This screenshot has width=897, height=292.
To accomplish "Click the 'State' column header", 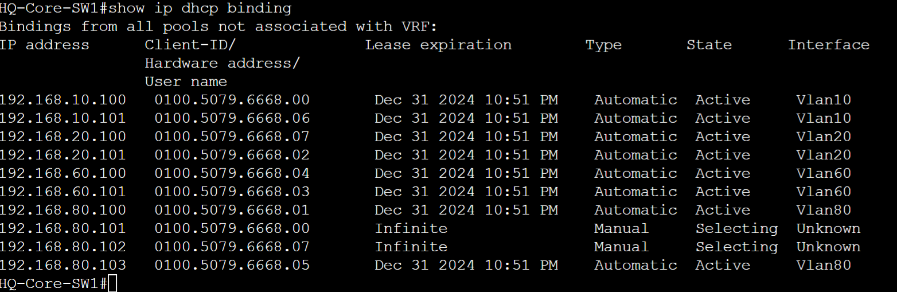I will click(x=709, y=45).
